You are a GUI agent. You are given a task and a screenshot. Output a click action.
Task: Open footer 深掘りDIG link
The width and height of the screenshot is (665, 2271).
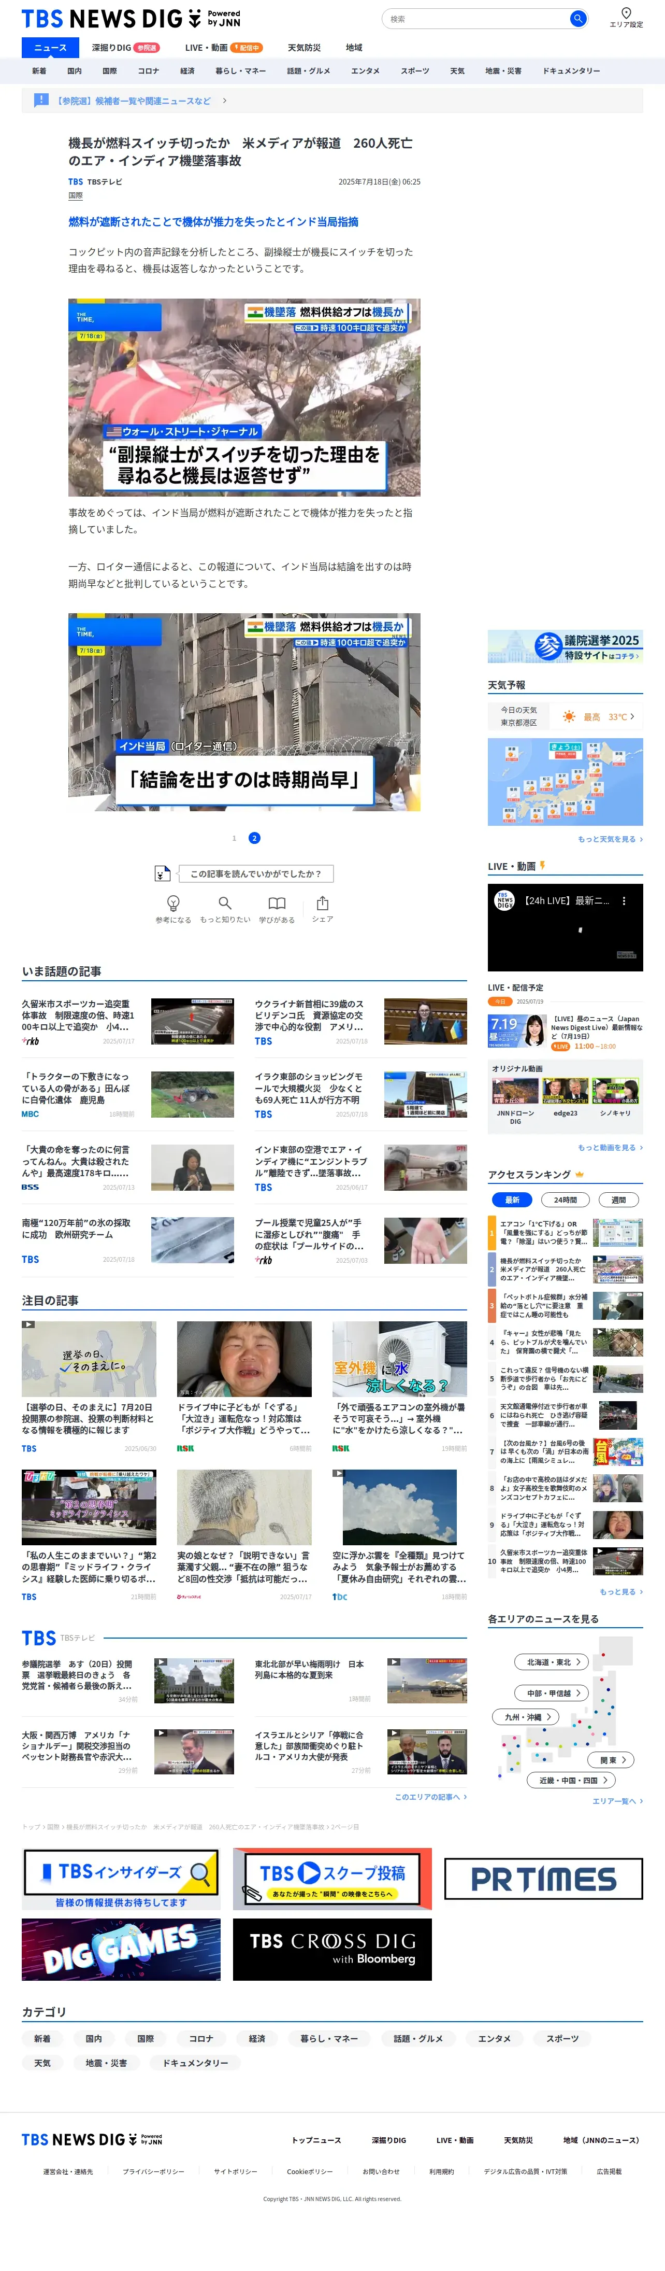click(388, 2140)
